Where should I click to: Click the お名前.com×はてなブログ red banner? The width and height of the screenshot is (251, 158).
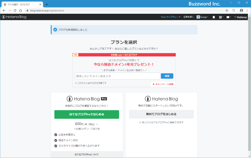coord(124,55)
